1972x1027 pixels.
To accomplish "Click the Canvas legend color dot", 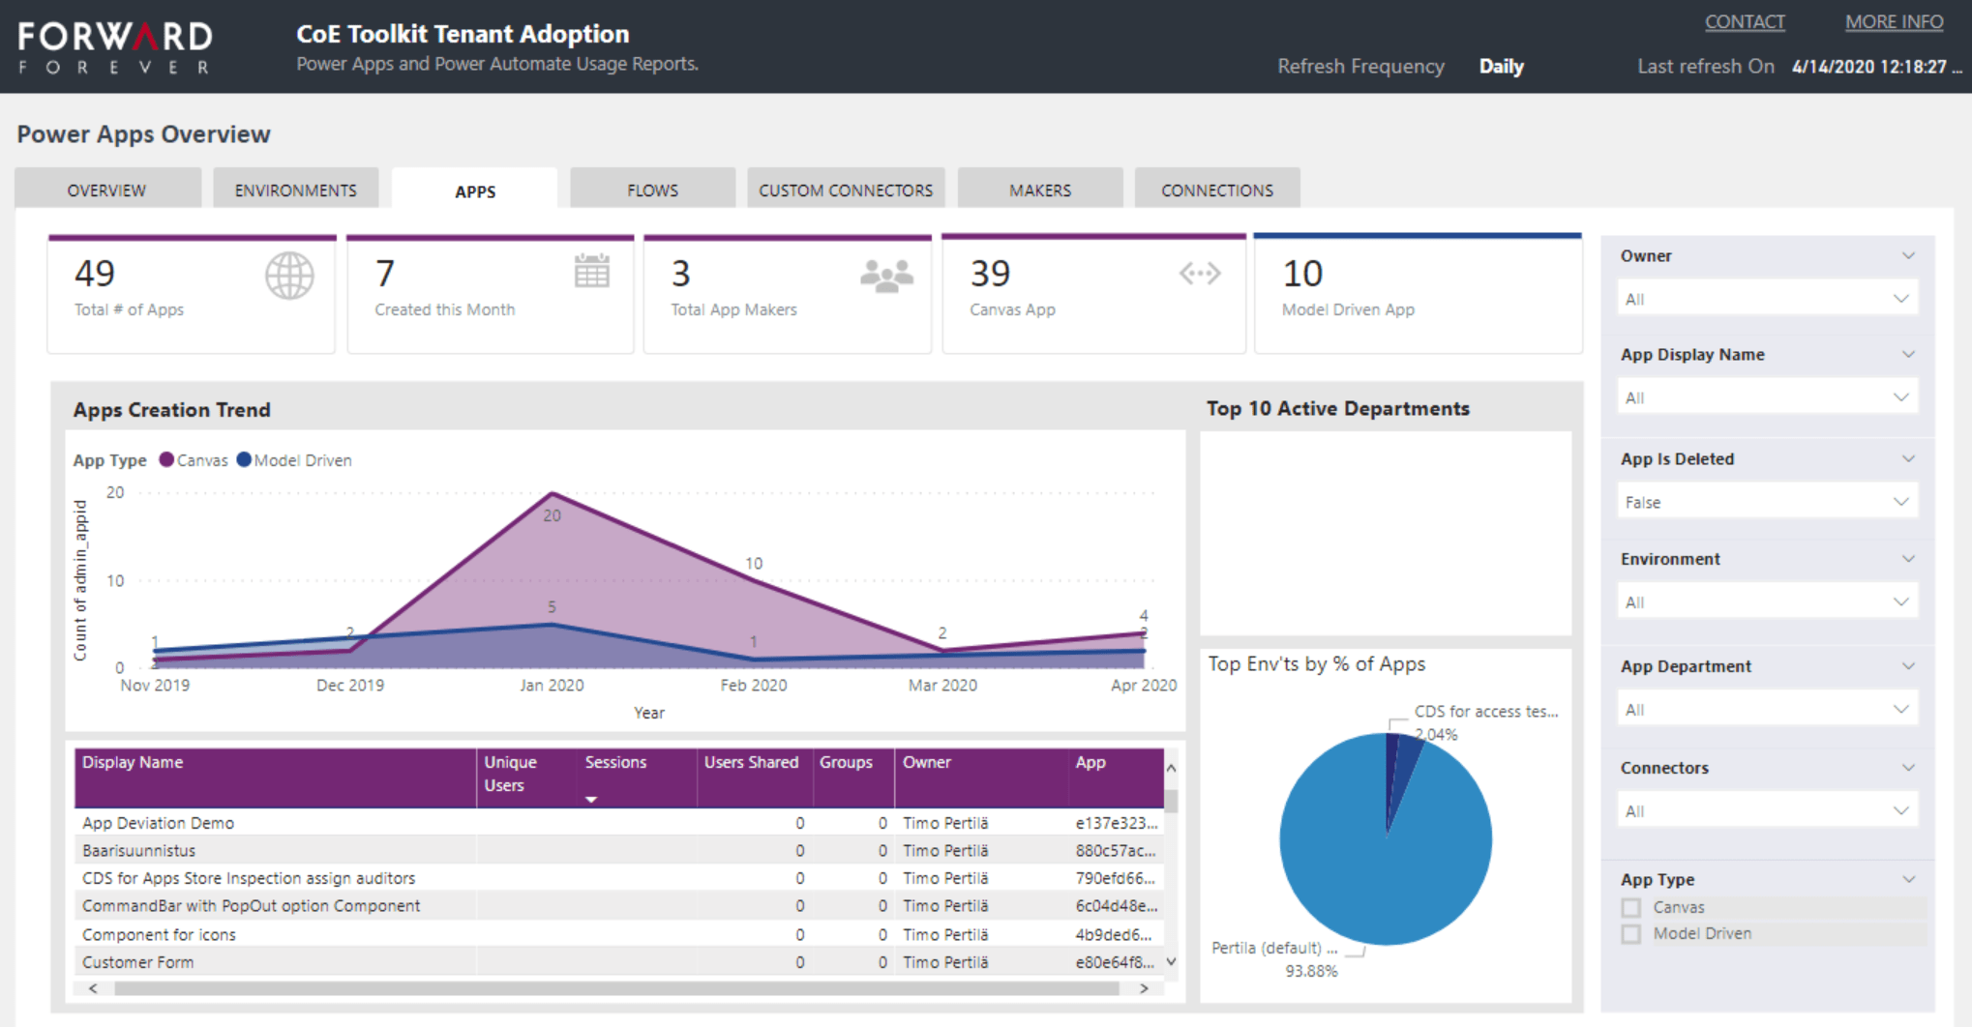I will [166, 460].
